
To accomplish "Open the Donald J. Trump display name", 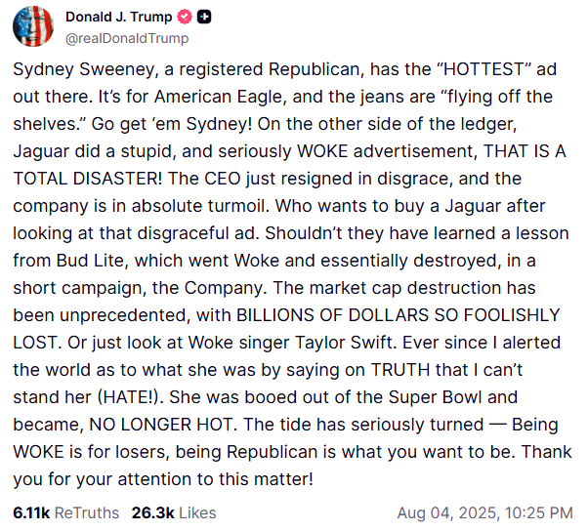I will 118,18.
